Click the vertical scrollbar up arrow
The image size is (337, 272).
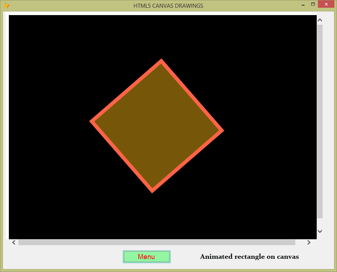point(320,20)
